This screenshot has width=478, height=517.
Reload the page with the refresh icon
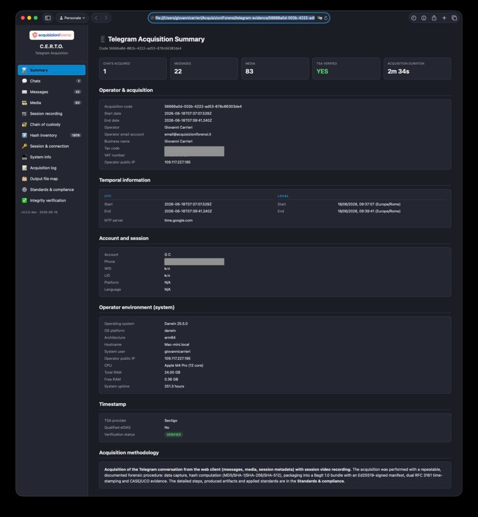point(326,18)
